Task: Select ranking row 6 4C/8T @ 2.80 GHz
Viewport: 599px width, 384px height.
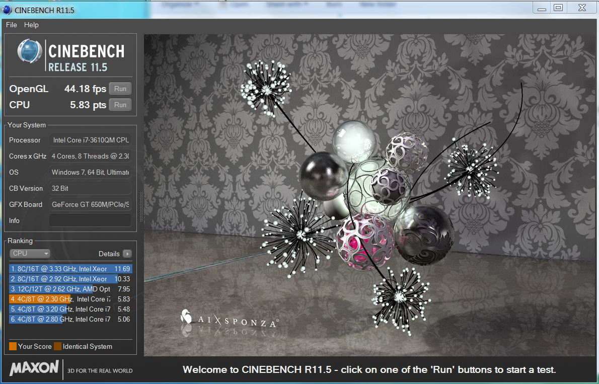Action: pos(70,319)
